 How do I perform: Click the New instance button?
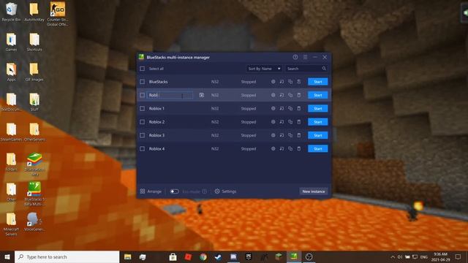coord(314,191)
